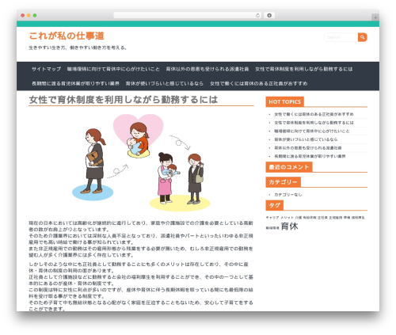
Task: Open the キャリア tag
Action: 272,218
